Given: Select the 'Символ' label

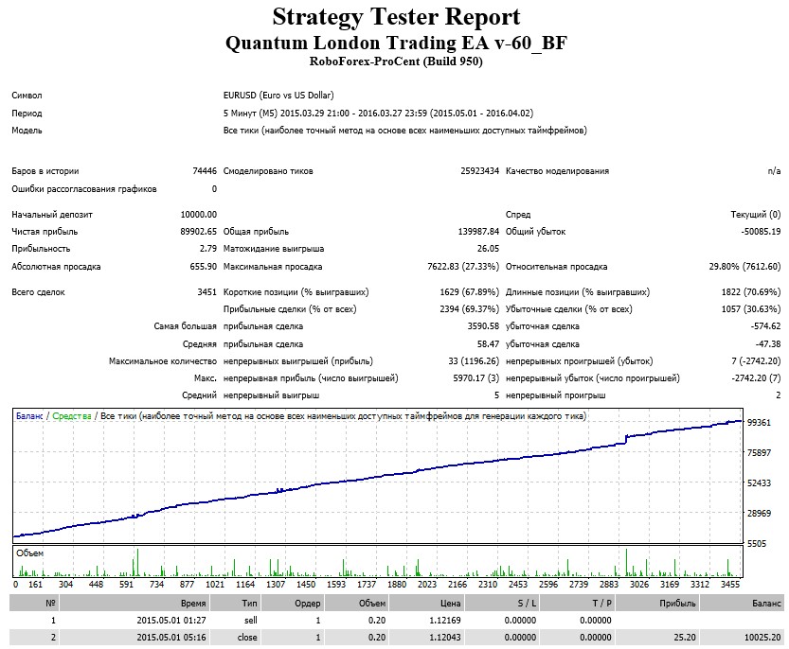Looking at the screenshot, I should [x=27, y=96].
